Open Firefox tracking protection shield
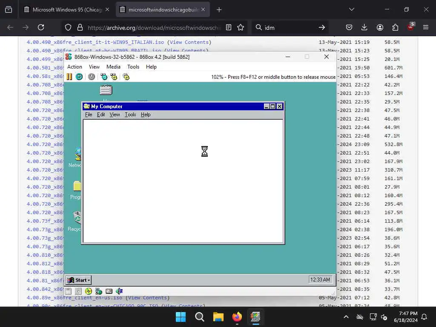 click(x=68, y=27)
